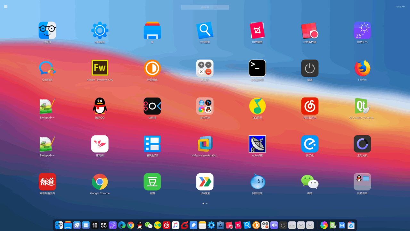410x231 pixels.
Task: Open the 比特菜单 folder containing QQ and folder
Action: (x=362, y=182)
